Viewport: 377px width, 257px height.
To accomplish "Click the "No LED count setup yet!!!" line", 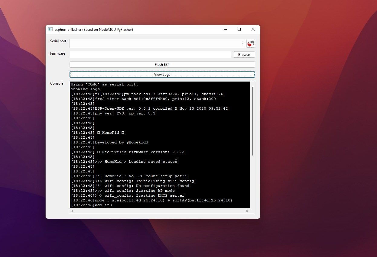I will click(130, 176).
